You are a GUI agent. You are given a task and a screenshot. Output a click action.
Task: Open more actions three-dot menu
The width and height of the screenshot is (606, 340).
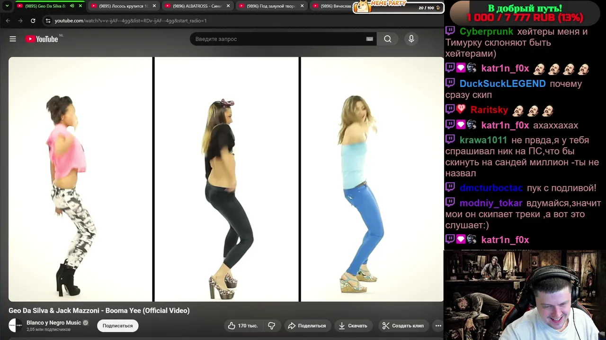point(438,325)
